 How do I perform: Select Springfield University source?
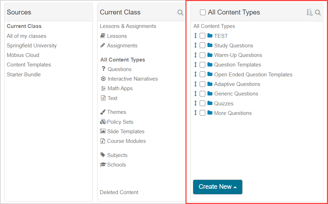pyautogui.click(x=32, y=46)
